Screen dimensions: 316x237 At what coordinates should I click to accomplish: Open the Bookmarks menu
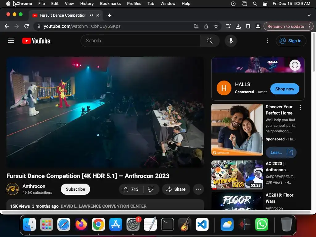[110, 4]
